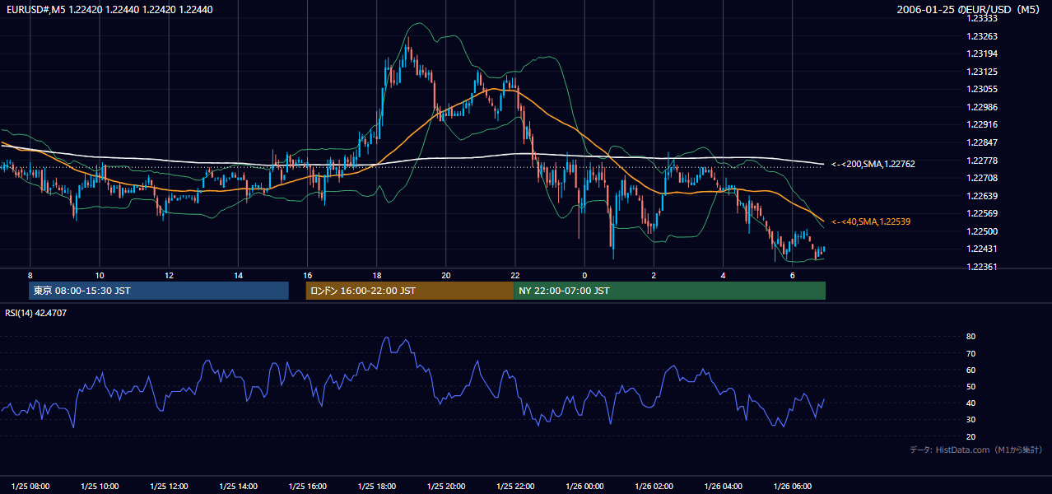Image resolution: width=1052 pixels, height=494 pixels.
Task: Click price axis value 1.23333
Action: coord(982,18)
